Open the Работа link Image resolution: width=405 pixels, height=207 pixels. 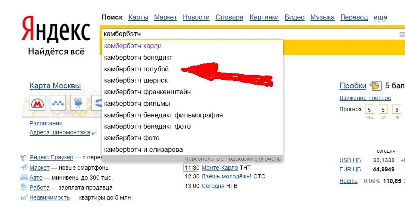[x=40, y=188]
